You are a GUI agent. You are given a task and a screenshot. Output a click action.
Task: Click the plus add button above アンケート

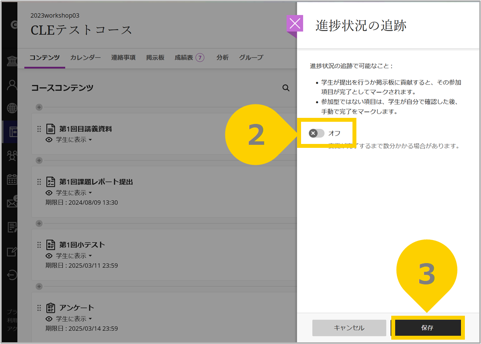(x=39, y=287)
